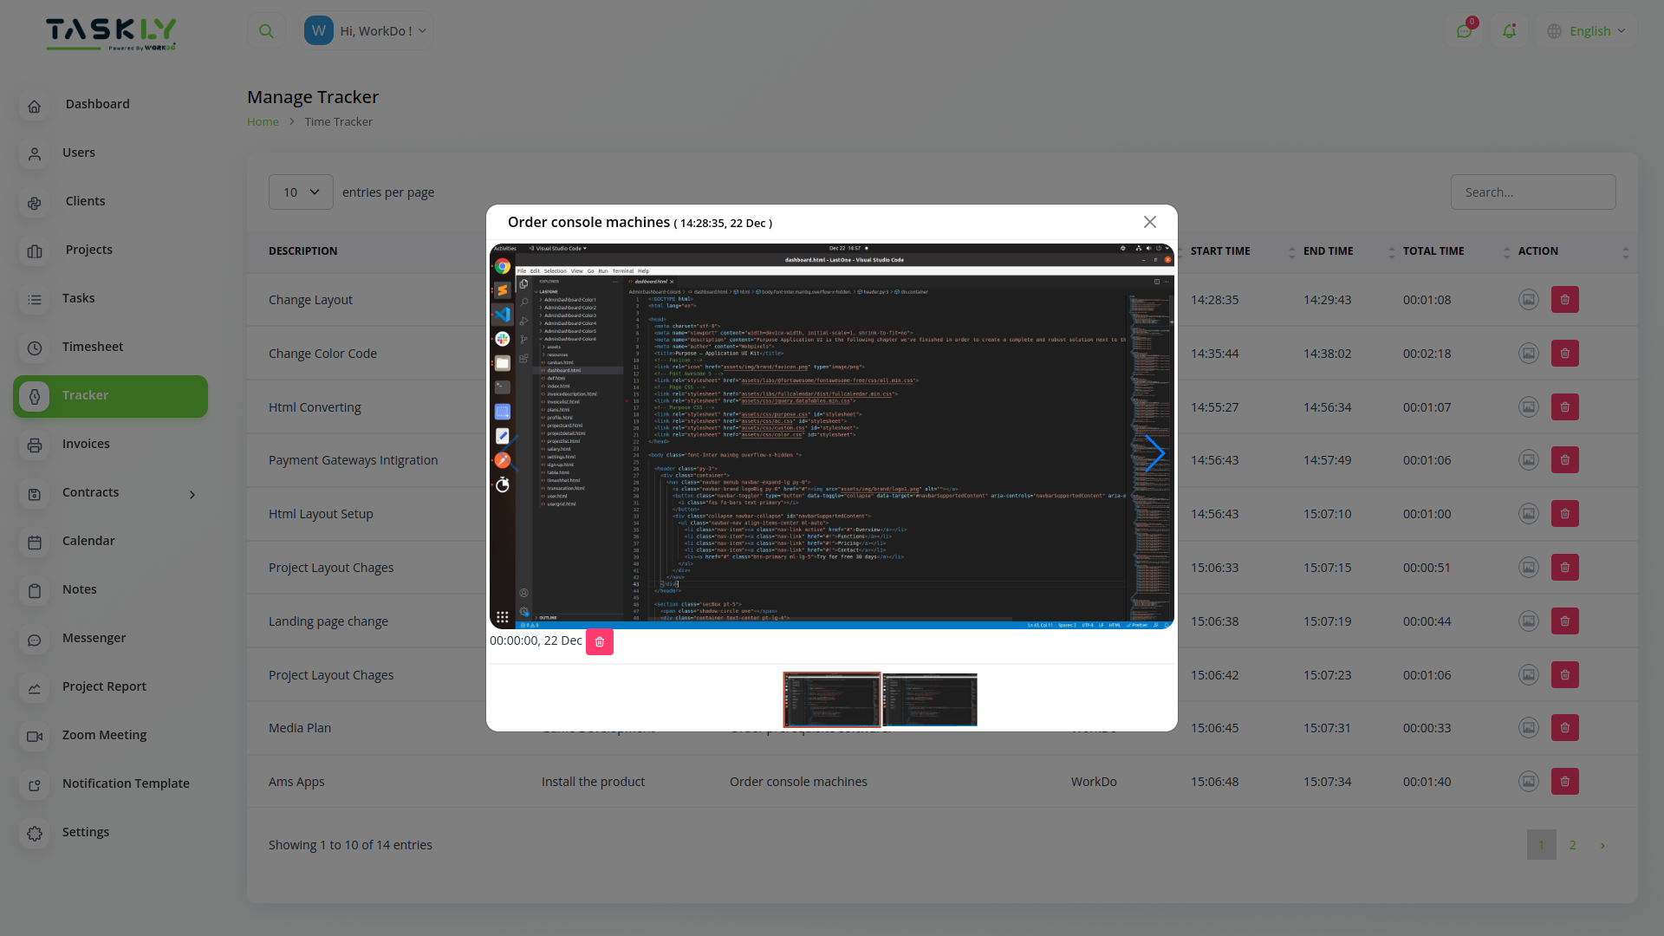Click the next arrow over the screenshot preview
1664x936 pixels.
(1156, 453)
